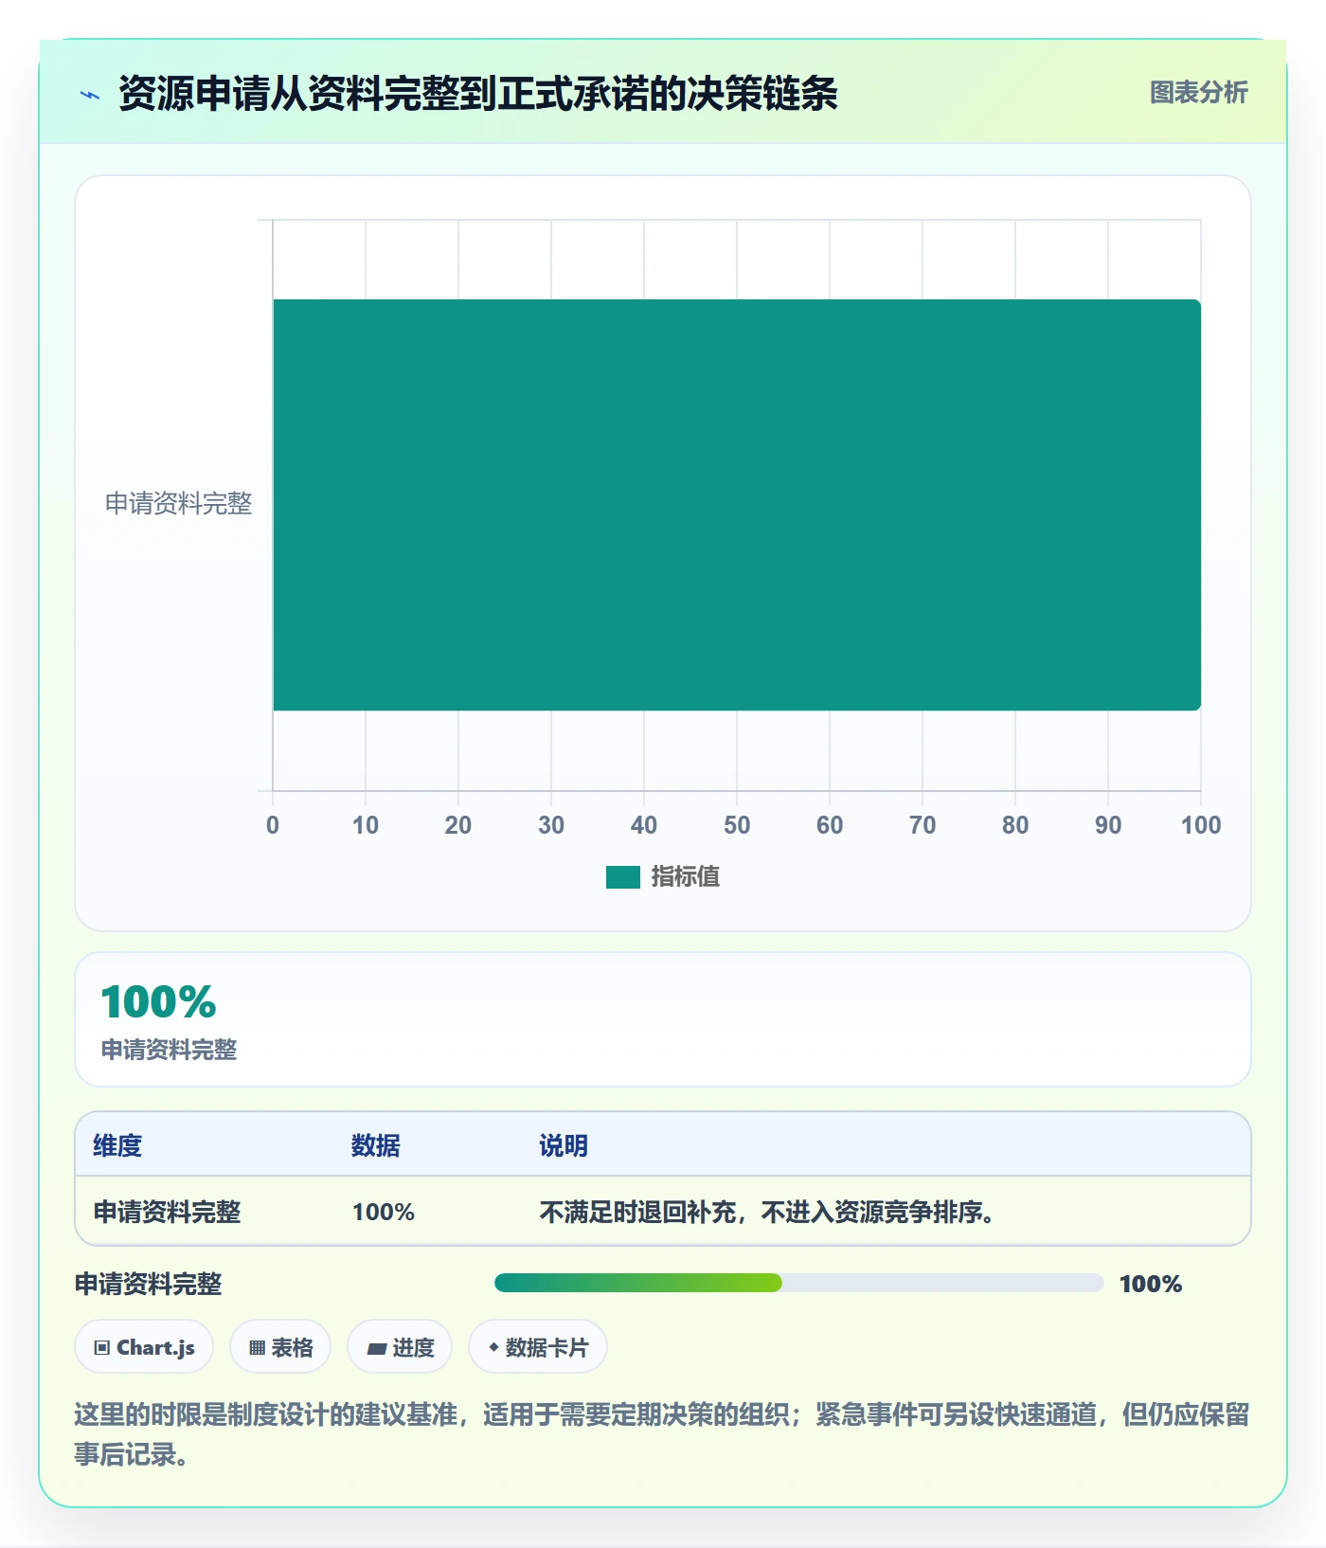Select the 进度 tag

coord(400,1347)
